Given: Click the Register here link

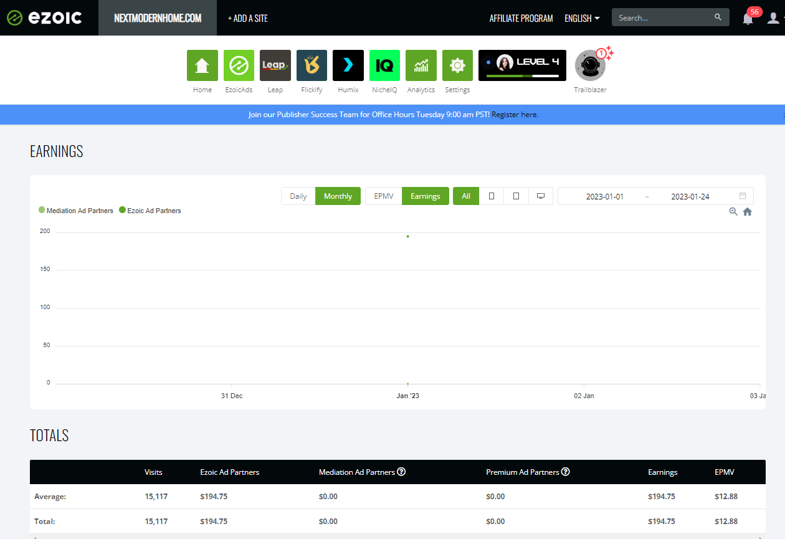Looking at the screenshot, I should click(x=515, y=115).
